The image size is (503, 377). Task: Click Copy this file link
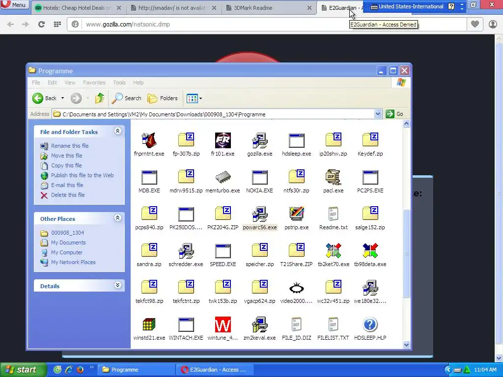point(66,165)
